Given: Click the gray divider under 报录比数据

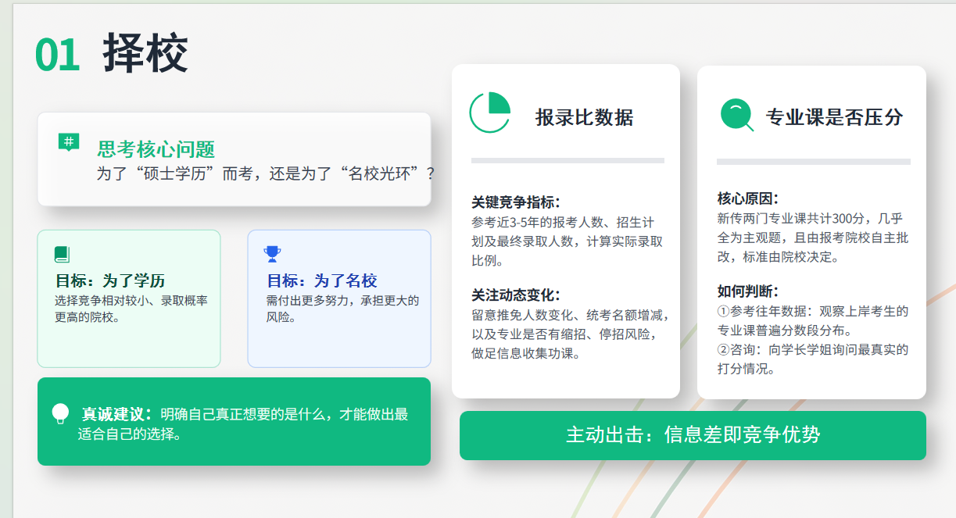Looking at the screenshot, I should coord(568,160).
